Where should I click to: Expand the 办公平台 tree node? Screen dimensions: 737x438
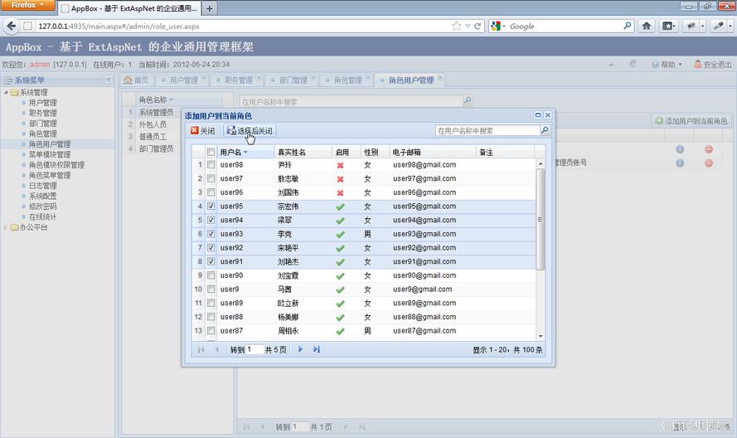(x=6, y=227)
